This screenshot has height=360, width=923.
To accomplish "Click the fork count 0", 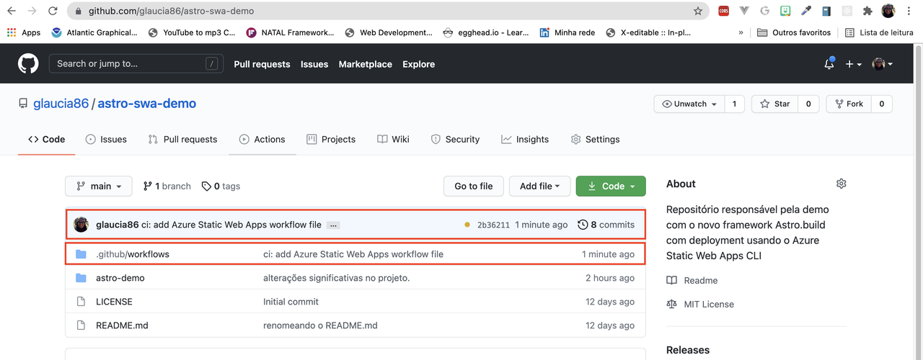I will coord(881,104).
